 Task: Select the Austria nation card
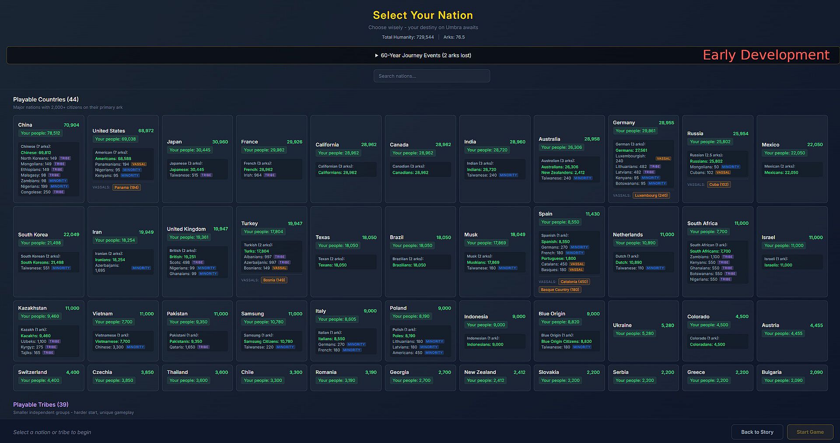click(792, 331)
